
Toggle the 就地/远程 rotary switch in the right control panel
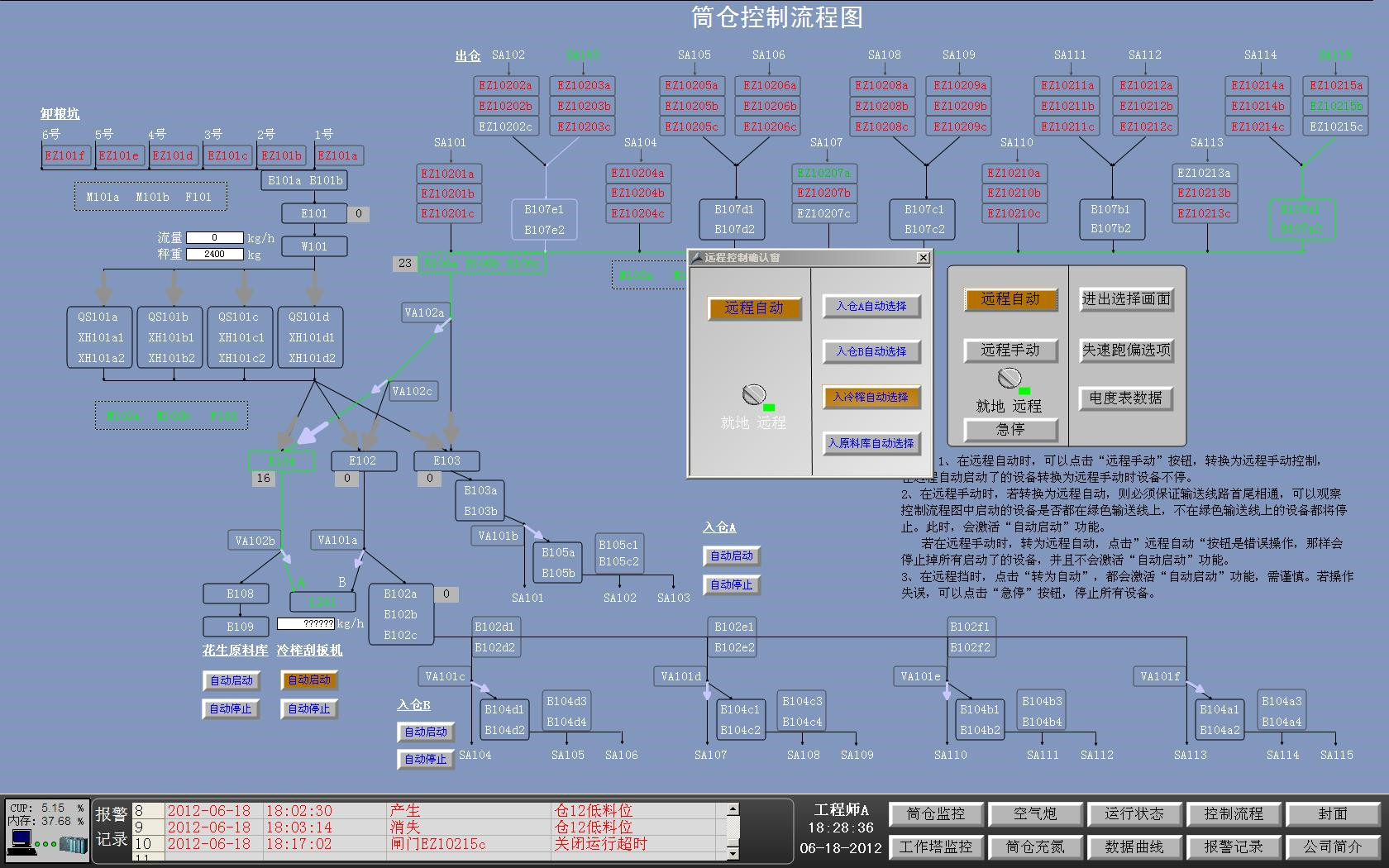[1010, 378]
